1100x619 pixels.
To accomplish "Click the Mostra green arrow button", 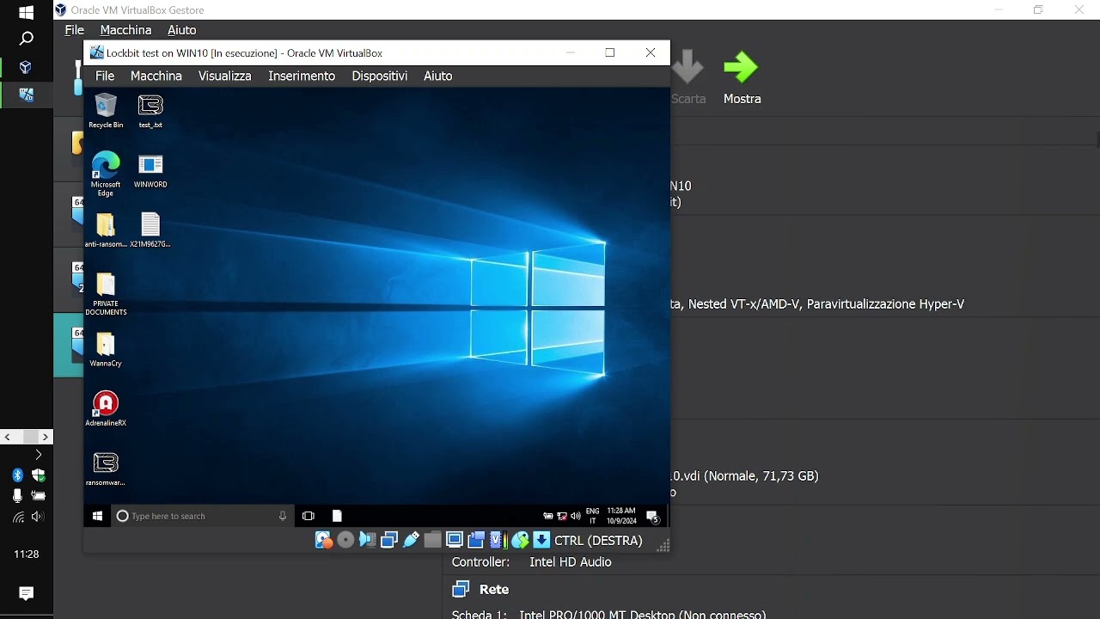I will [742, 77].
